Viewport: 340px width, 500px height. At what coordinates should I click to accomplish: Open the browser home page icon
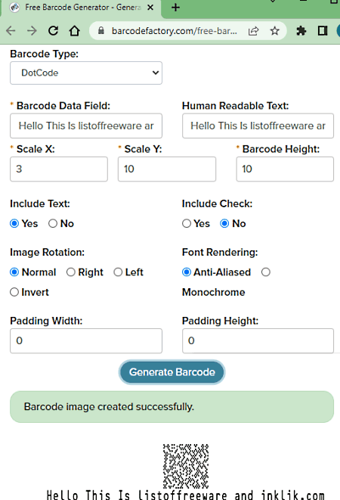75,30
